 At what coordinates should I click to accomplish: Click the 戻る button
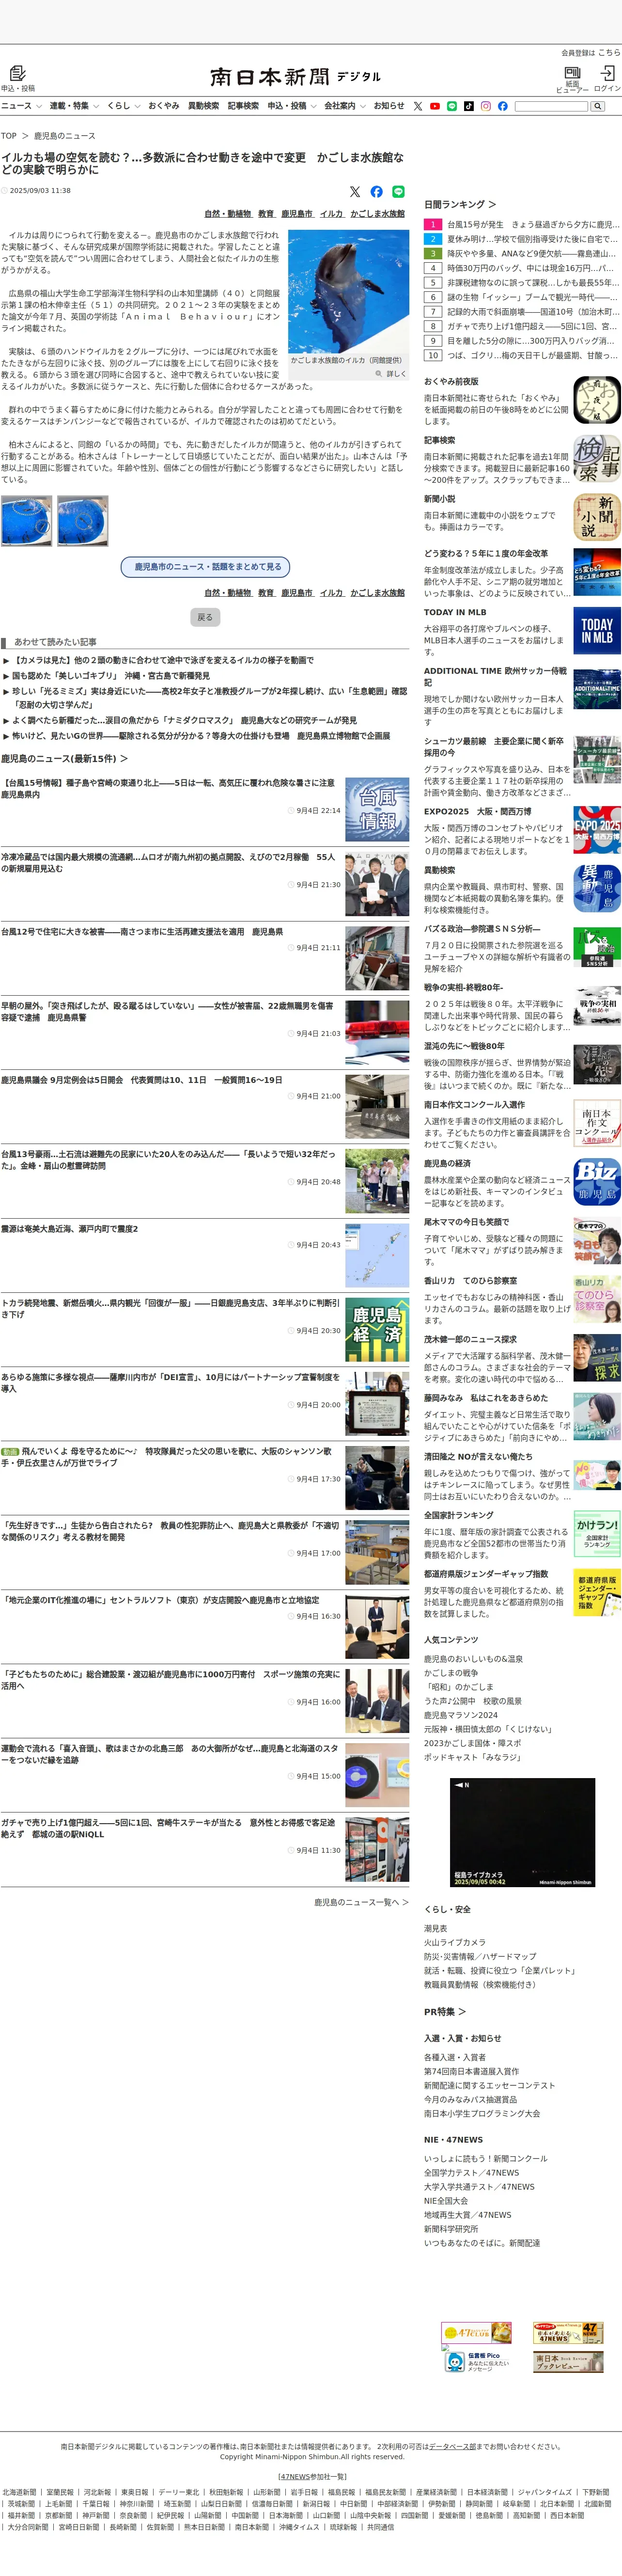[x=205, y=617]
